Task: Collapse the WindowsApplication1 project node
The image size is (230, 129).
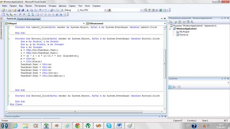Action: coord(170,29)
